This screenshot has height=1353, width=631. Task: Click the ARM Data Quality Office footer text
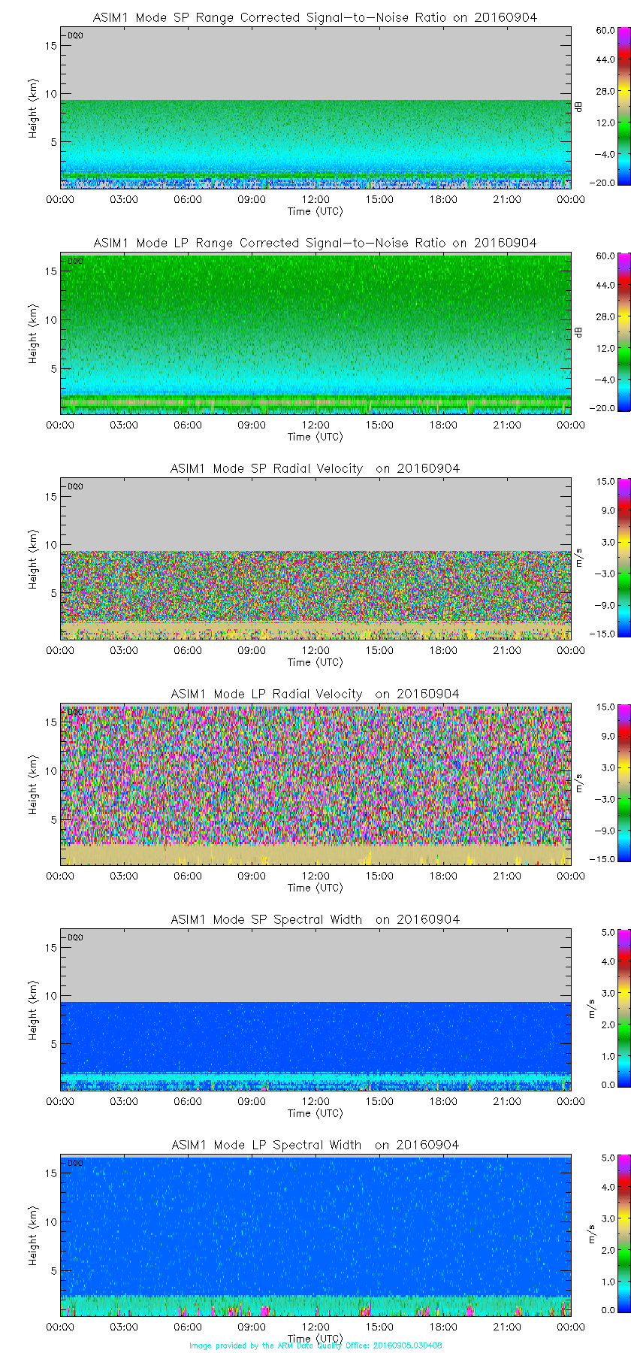point(315,1345)
